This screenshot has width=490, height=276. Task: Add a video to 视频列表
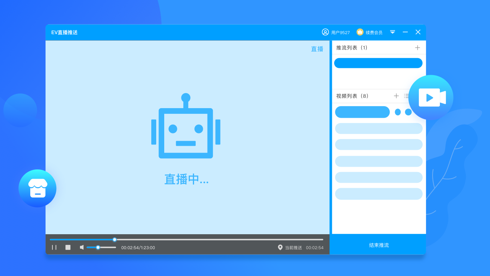pos(396,96)
